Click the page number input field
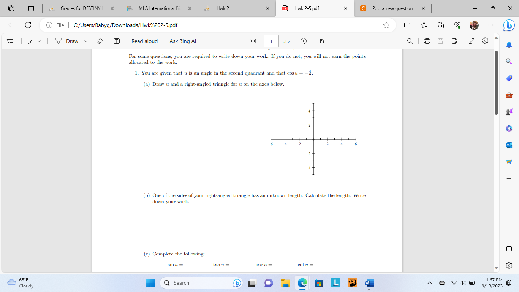 [x=271, y=41]
